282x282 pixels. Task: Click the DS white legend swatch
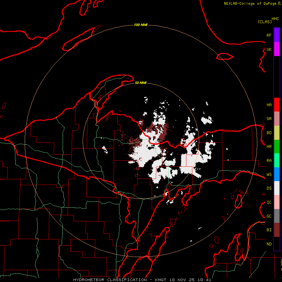277,188
